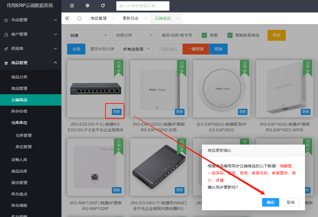Click 更新 on the EG-EAP262G product
The image size is (318, 217).
(x=243, y=112)
